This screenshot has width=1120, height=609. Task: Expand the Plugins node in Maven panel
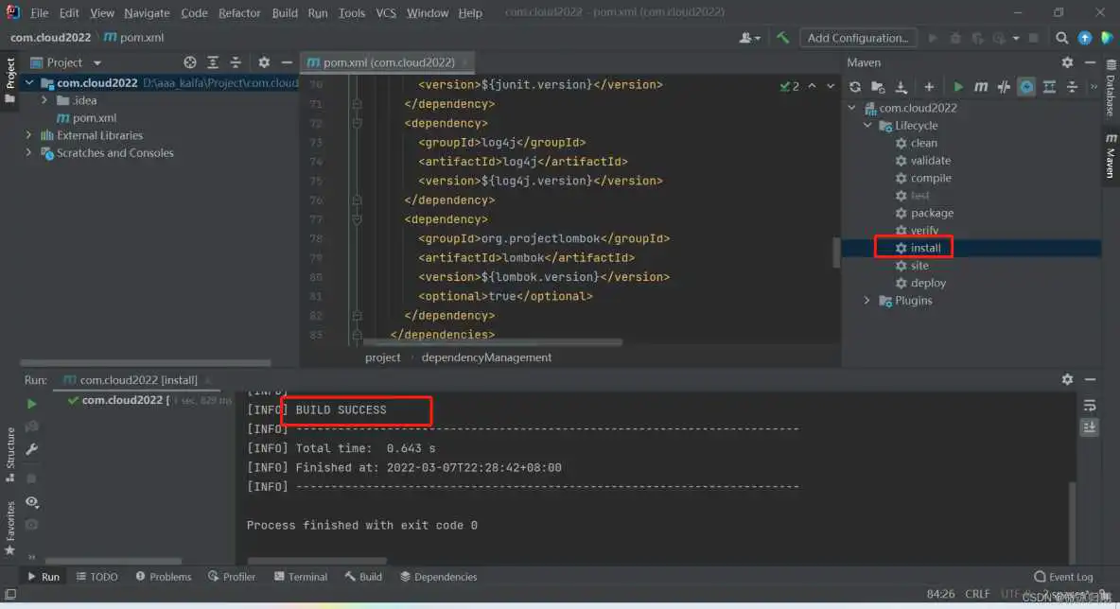867,301
